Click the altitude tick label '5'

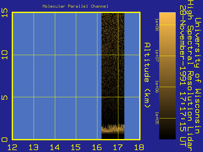[x=4, y=98]
